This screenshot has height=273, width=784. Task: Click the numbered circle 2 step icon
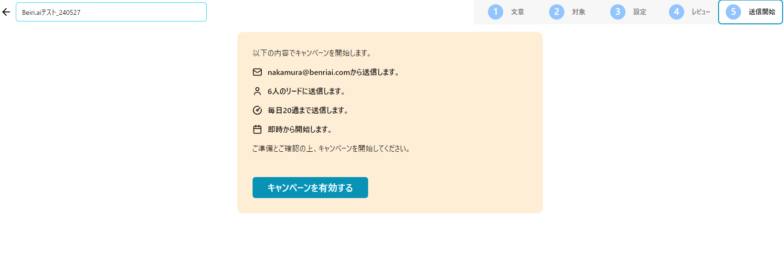[557, 12]
